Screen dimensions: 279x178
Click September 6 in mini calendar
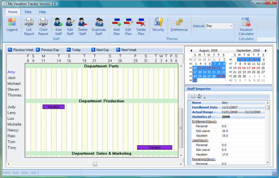tap(264, 60)
